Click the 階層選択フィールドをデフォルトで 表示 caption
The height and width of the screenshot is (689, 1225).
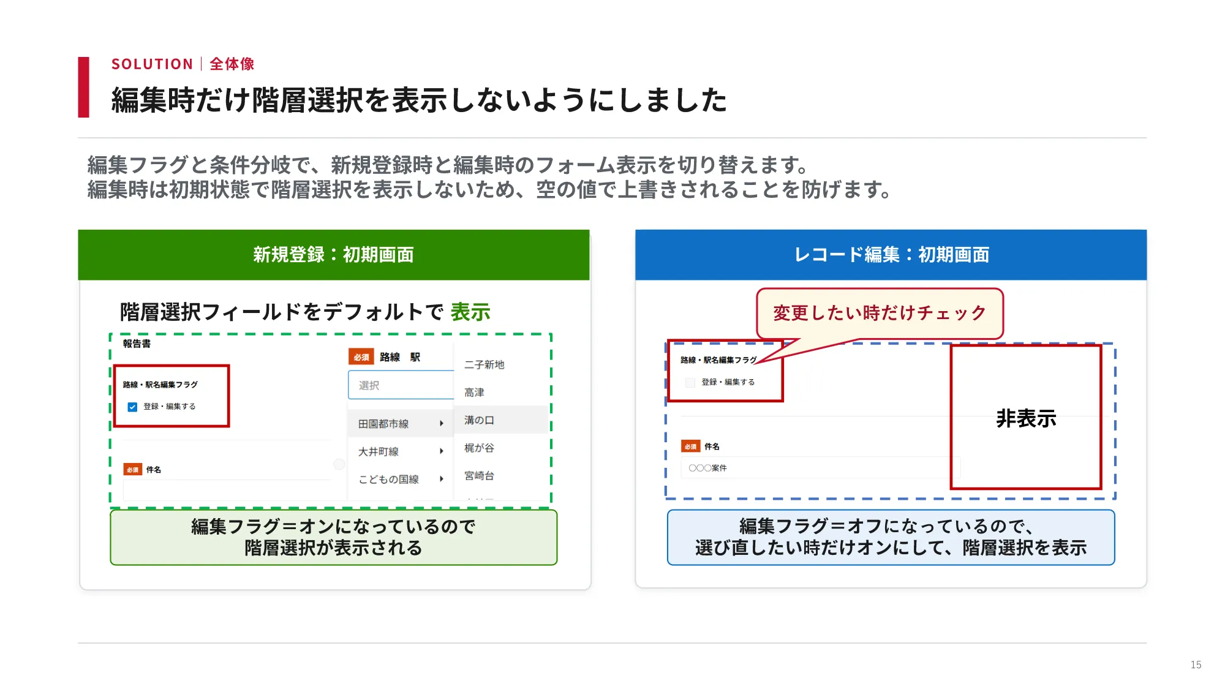click(x=305, y=312)
